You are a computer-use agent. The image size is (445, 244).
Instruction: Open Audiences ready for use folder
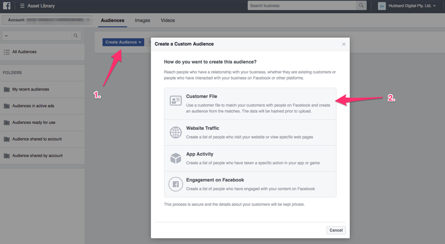(42, 122)
